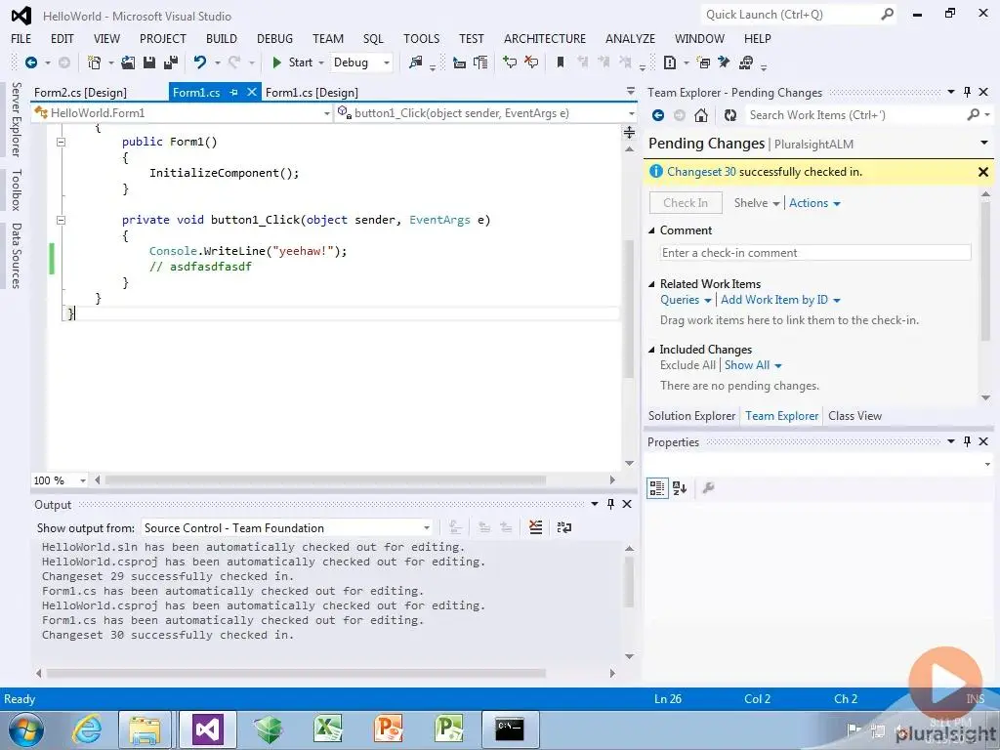Open the 100 % zoom level dropdown

(x=83, y=480)
